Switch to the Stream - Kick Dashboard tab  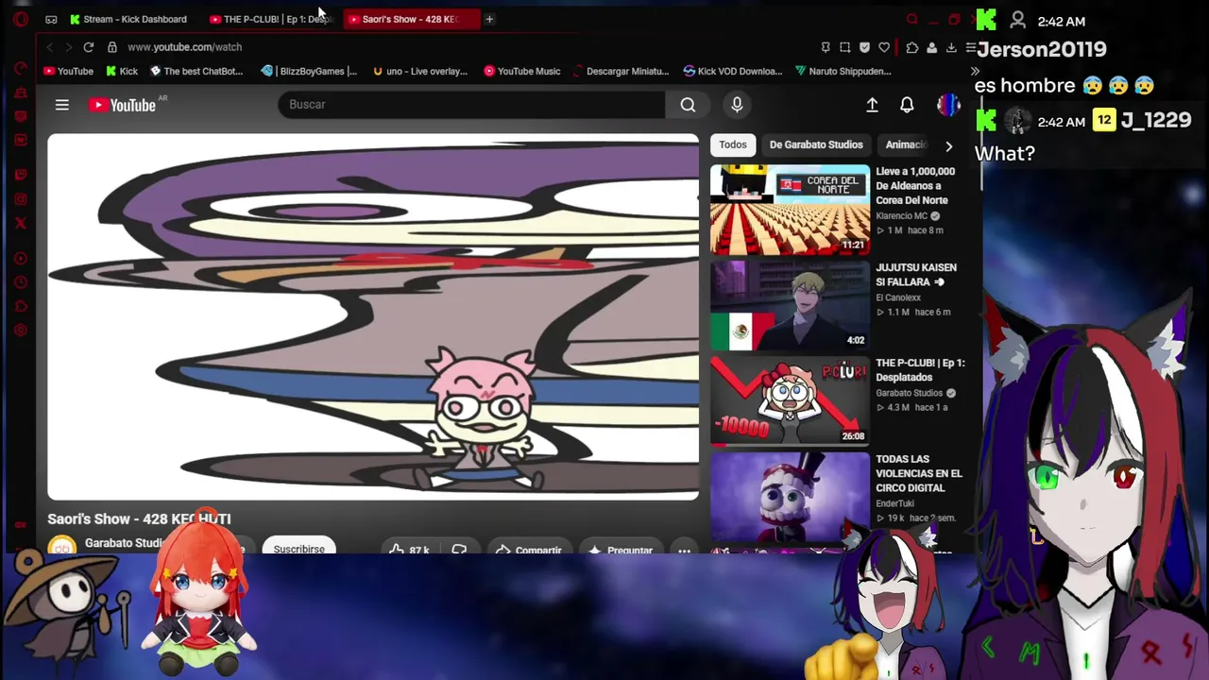pos(128,19)
